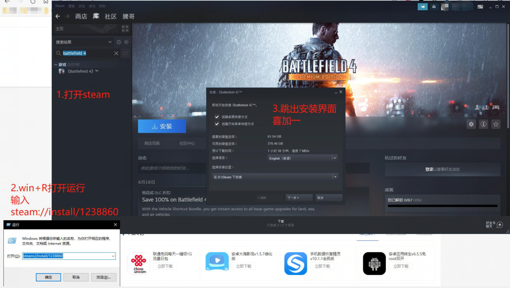
Task: Show game information icon
Action: click(x=483, y=124)
